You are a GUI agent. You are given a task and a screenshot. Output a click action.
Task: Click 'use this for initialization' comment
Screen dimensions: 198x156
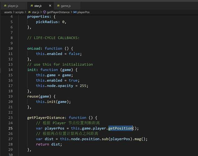[x=60, y=64]
